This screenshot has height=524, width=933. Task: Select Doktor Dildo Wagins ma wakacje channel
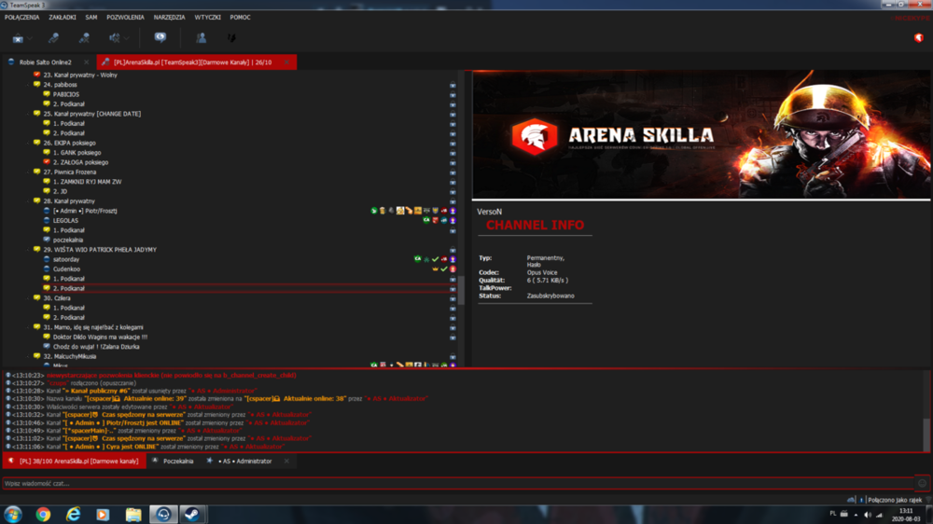(100, 337)
